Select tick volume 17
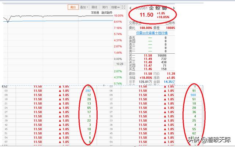235x147 pixels. coord(89,112)
